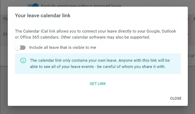Click the 'Exclude employees without approved leave' label text
Viewport: 195px width, 114px height.
click(x=81, y=6)
